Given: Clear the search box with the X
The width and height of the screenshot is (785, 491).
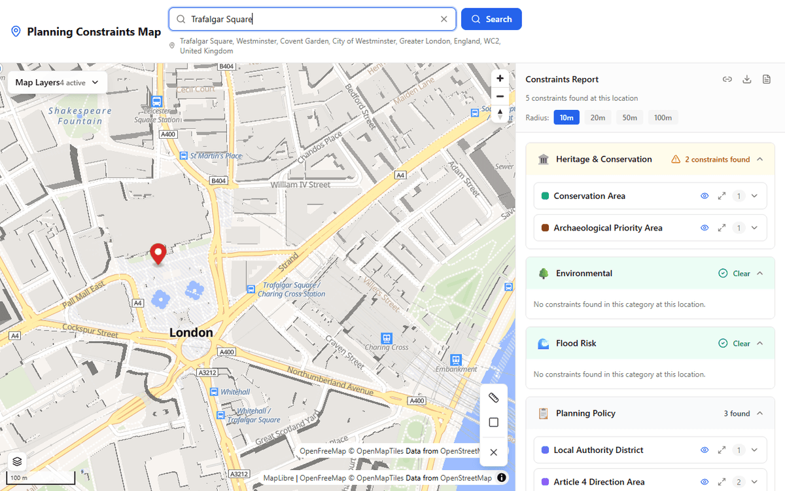Looking at the screenshot, I should click(x=444, y=19).
